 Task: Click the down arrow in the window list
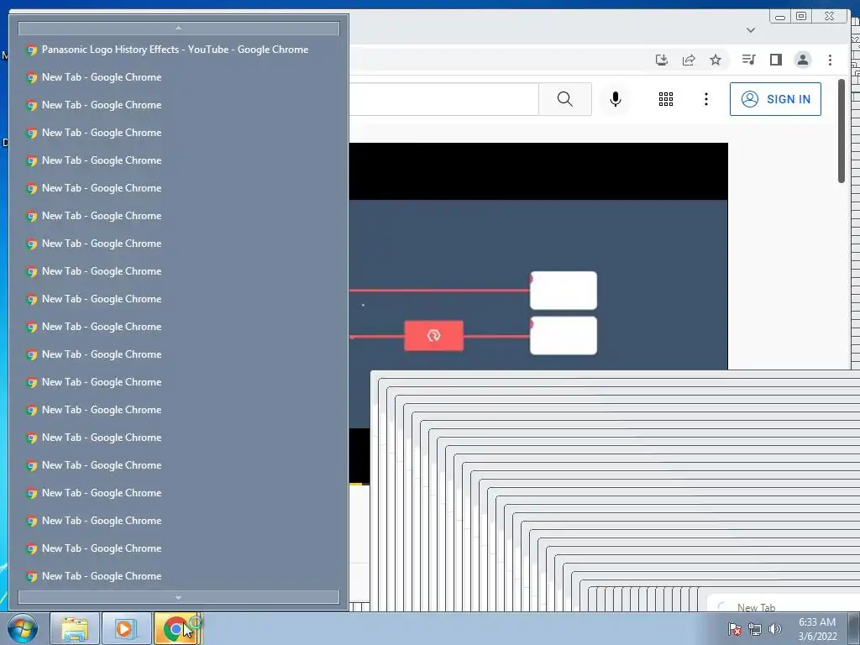click(x=178, y=597)
